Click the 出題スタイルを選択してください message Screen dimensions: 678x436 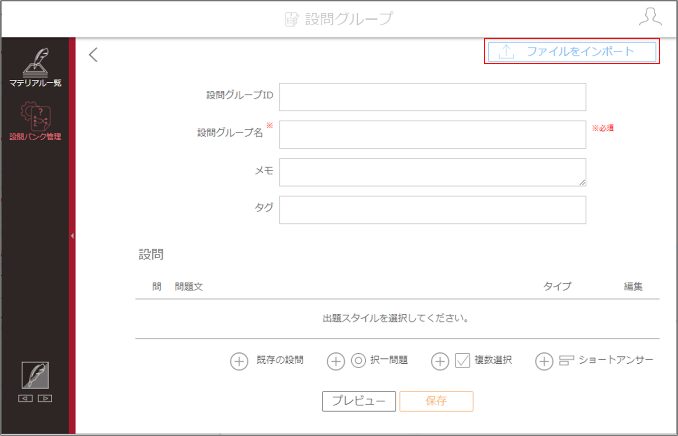point(396,319)
